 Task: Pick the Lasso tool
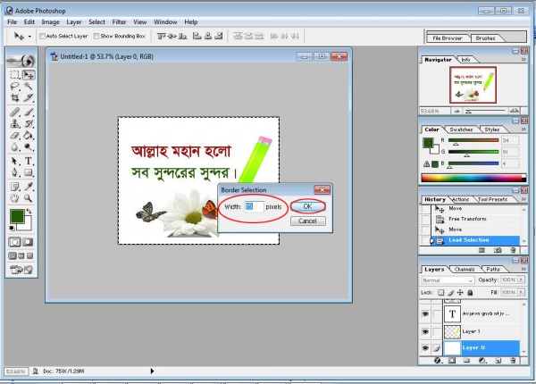(14, 87)
